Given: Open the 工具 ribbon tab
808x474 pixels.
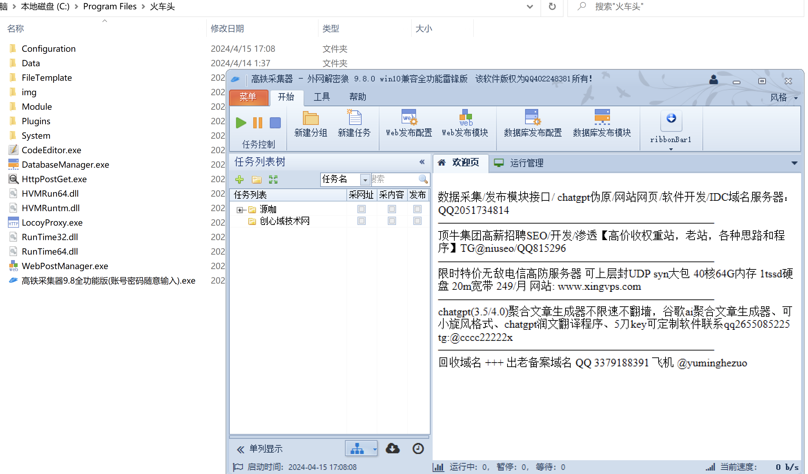Looking at the screenshot, I should 322,97.
